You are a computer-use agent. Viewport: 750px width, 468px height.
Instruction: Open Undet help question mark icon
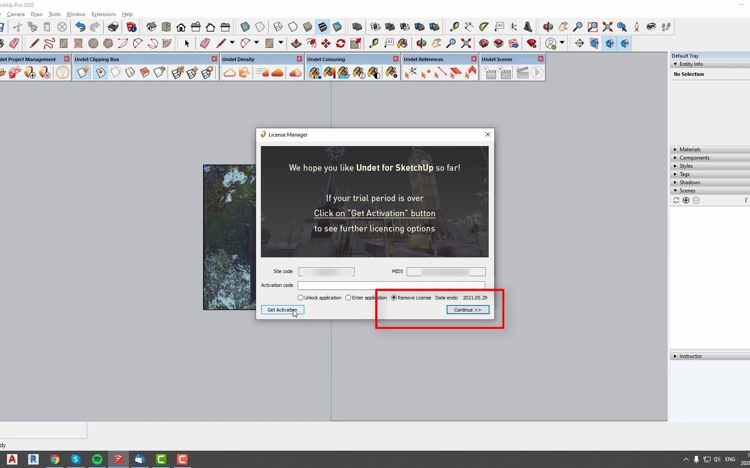[62, 72]
